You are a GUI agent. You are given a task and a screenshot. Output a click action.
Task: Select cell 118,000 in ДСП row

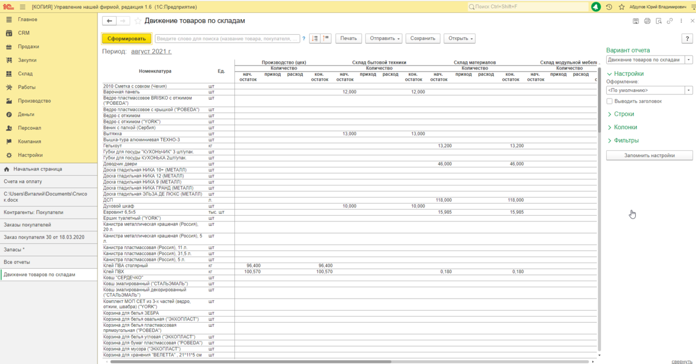[444, 199]
